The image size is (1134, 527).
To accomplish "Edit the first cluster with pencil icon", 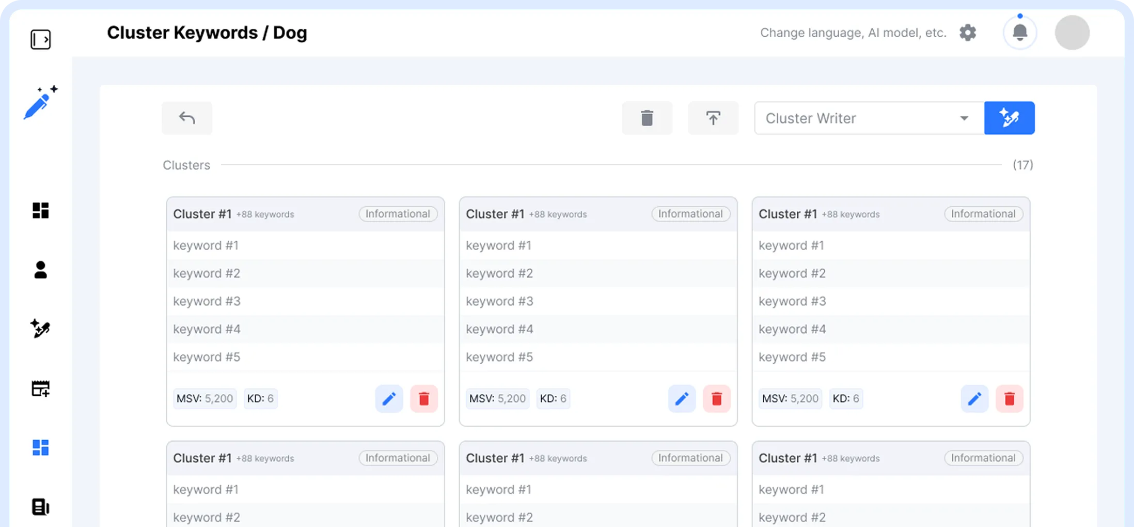I will pyautogui.click(x=389, y=398).
